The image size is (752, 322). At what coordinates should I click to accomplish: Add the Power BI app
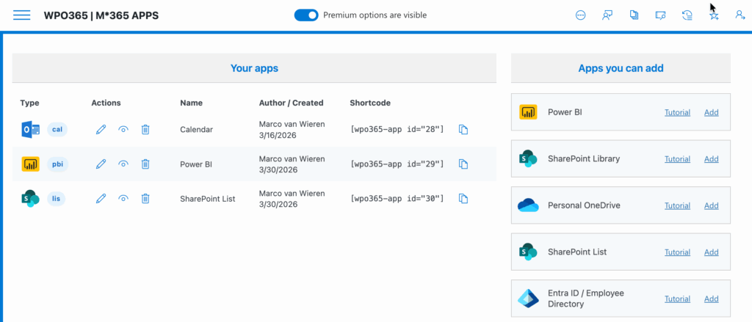coord(711,113)
